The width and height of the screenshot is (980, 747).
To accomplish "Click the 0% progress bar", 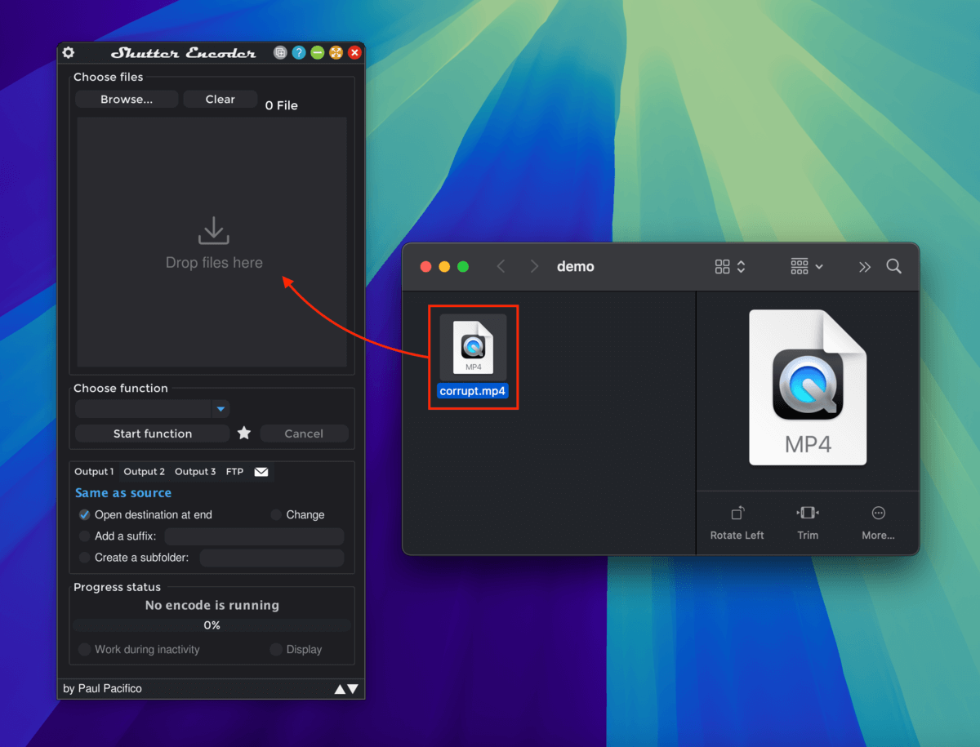I will tap(212, 625).
